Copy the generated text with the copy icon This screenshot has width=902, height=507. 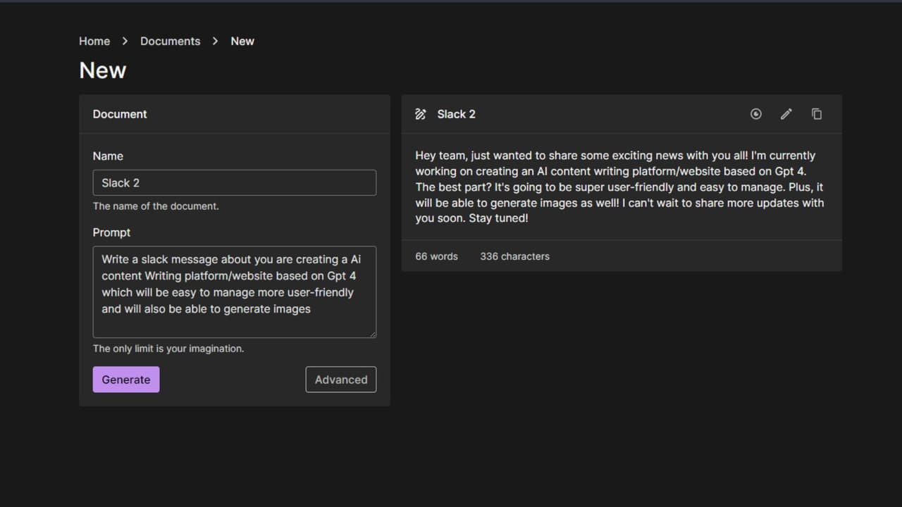(x=817, y=114)
